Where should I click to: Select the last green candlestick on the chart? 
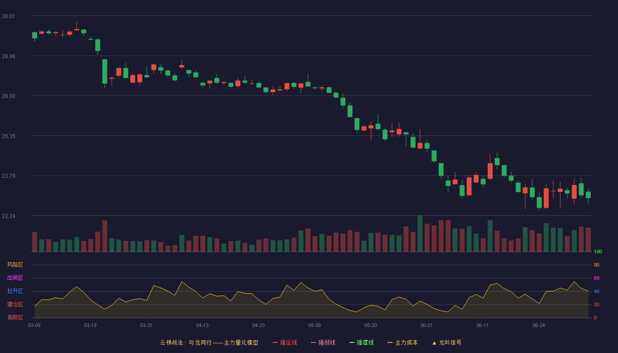tap(588, 195)
